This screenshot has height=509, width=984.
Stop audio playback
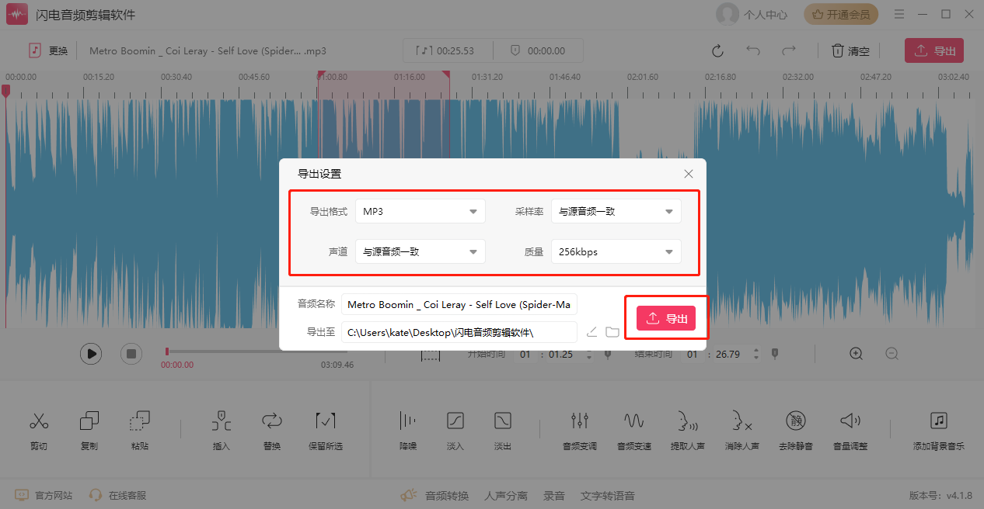coord(131,354)
